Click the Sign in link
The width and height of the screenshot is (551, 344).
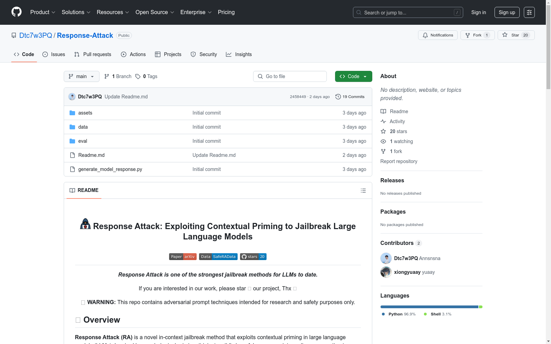pos(479,12)
